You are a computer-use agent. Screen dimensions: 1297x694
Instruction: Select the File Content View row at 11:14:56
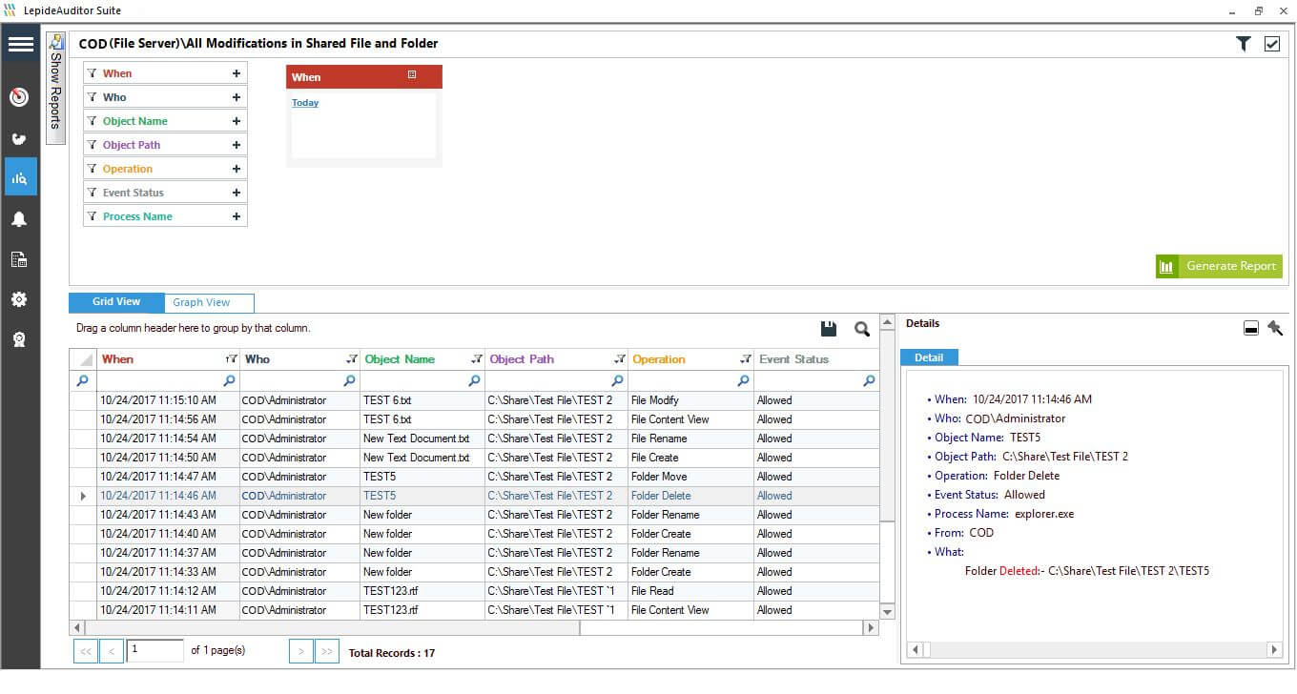pyautogui.click(x=474, y=419)
